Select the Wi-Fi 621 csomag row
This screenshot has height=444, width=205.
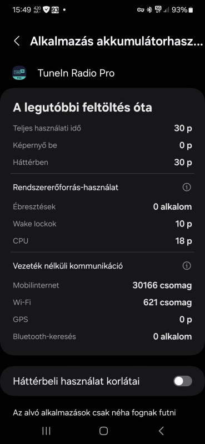tap(102, 302)
